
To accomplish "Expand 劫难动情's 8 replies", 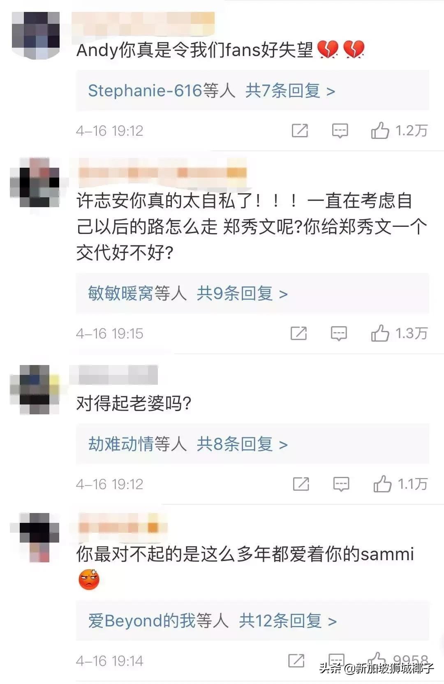I will [x=252, y=444].
